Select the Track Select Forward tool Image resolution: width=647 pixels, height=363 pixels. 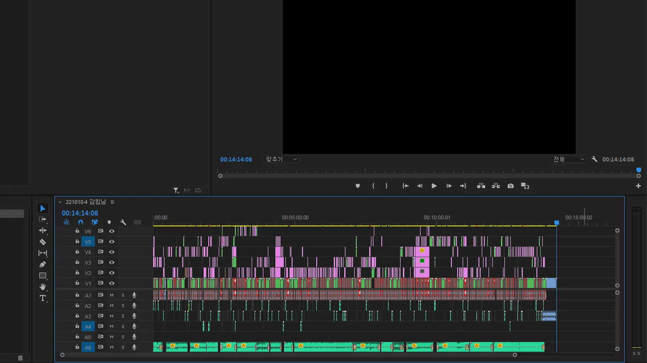tap(42, 219)
